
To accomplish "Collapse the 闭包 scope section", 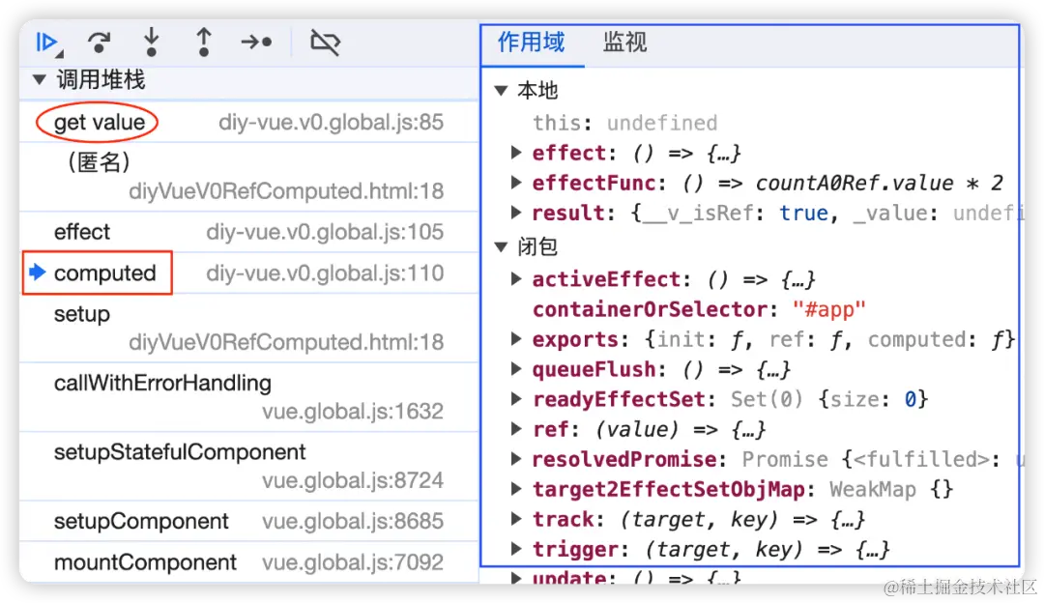I will tap(502, 247).
